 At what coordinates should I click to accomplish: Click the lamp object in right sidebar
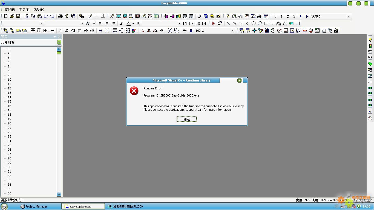(370, 40)
